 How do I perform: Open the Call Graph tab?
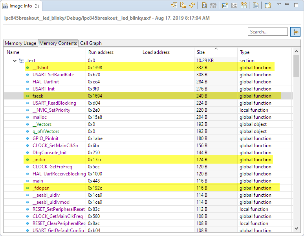pos(91,43)
